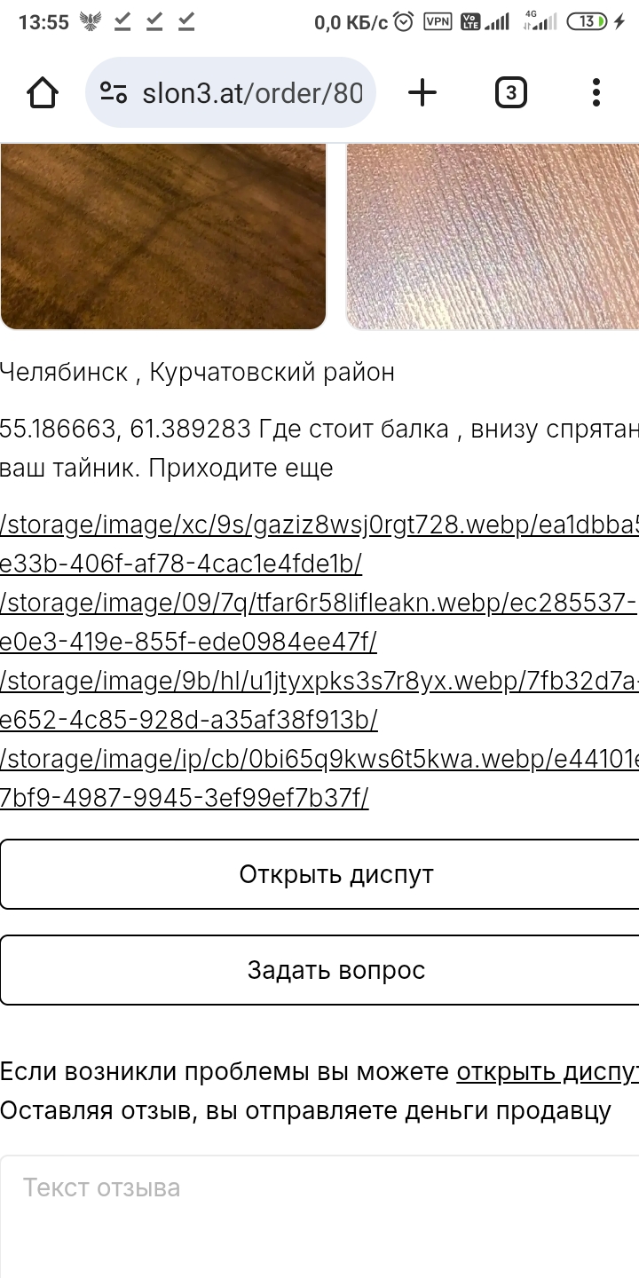The image size is (639, 1278).
Task: Open the left brown photo thumbnail
Action: coord(163,236)
